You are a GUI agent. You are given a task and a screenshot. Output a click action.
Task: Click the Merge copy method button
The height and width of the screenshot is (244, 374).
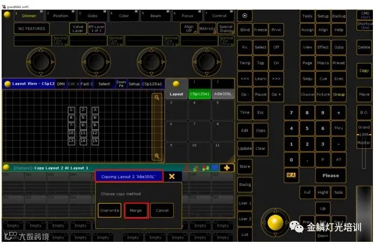136,211
